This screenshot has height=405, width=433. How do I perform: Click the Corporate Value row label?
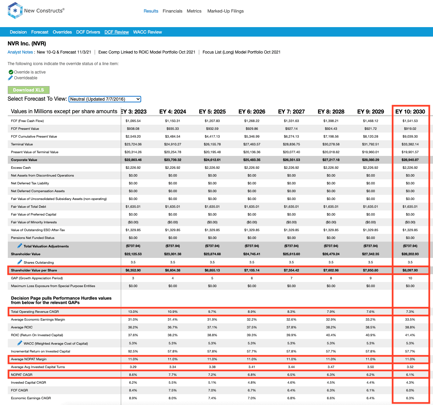24,160
